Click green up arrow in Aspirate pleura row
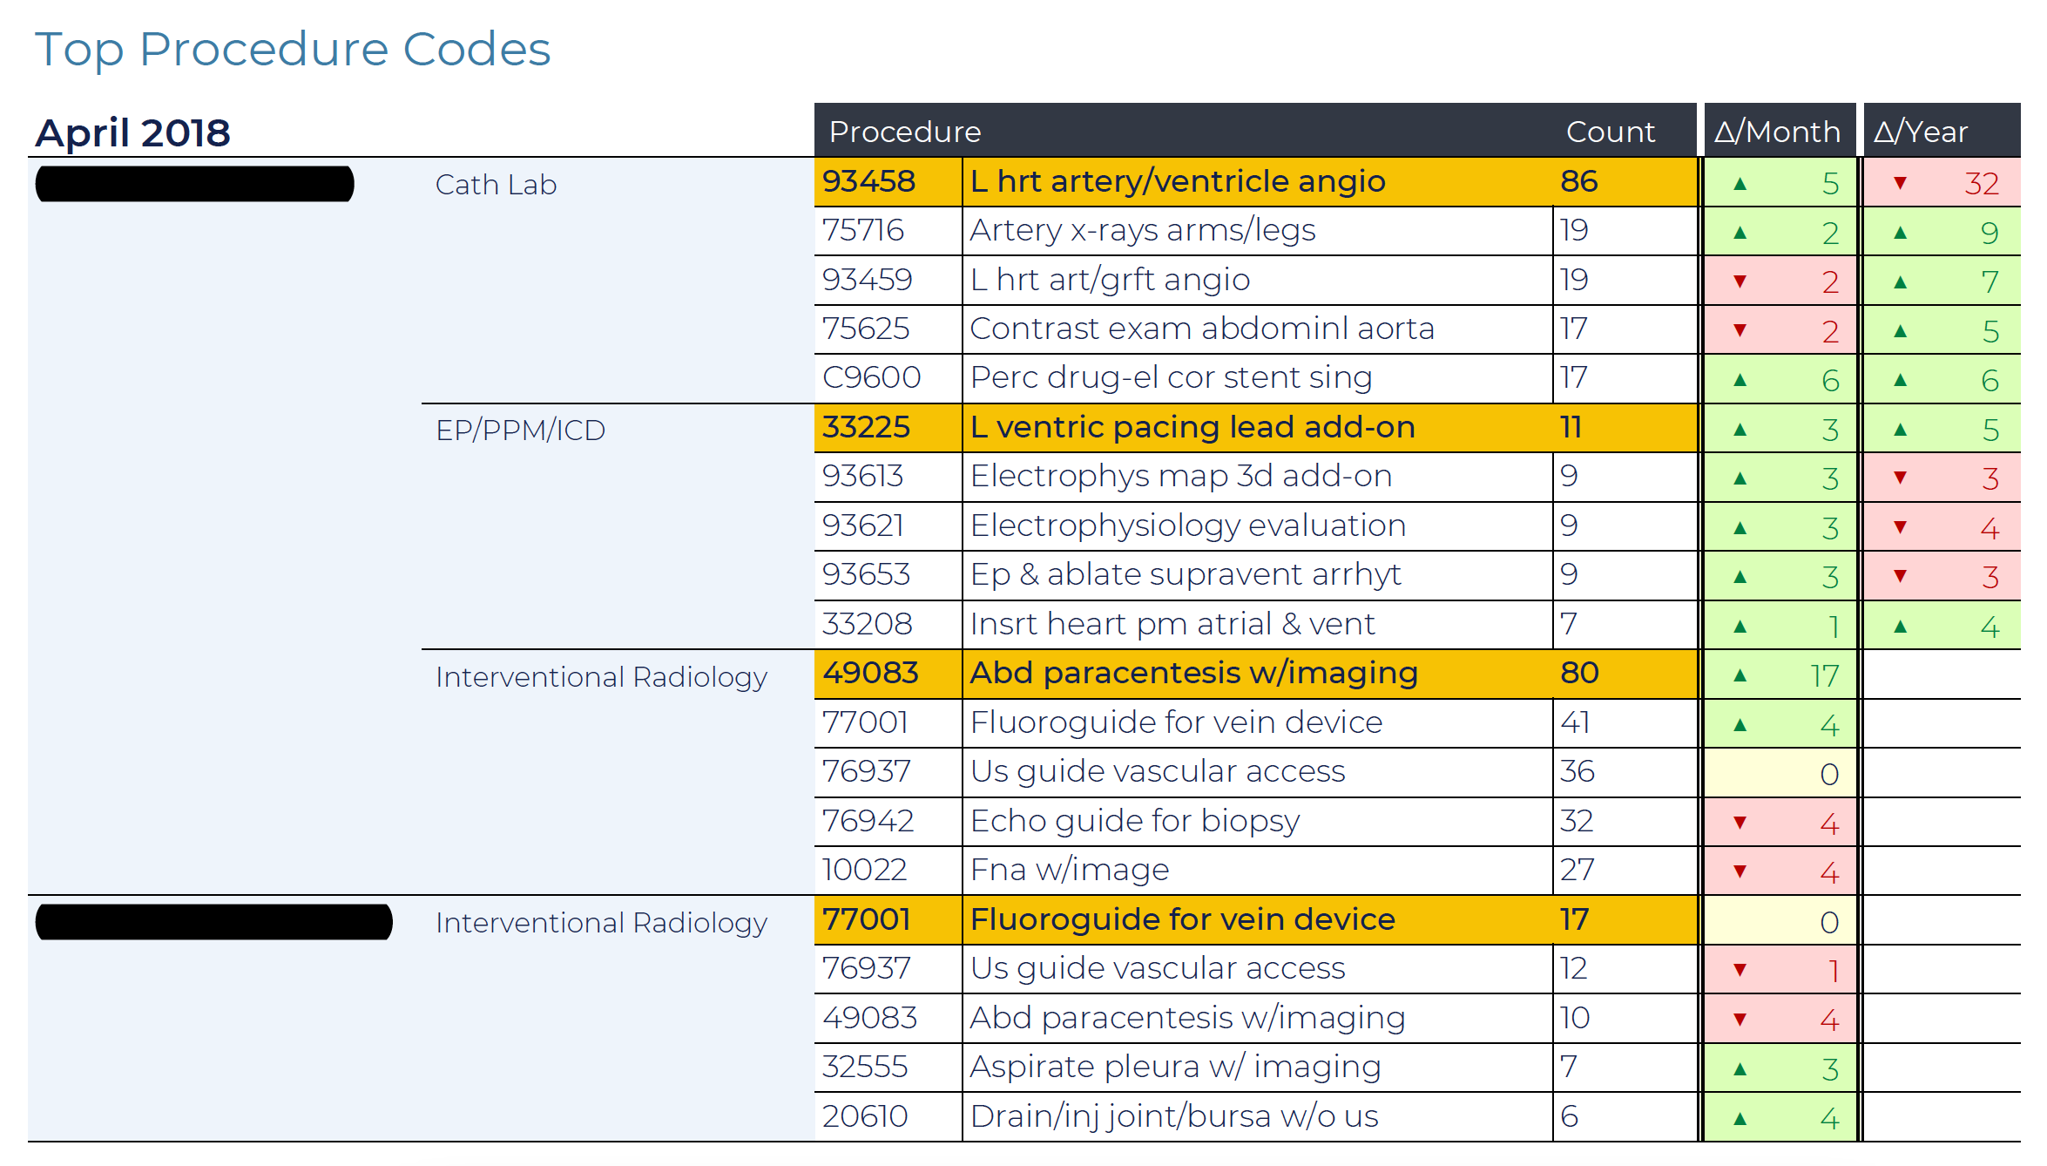 coord(1740,1069)
